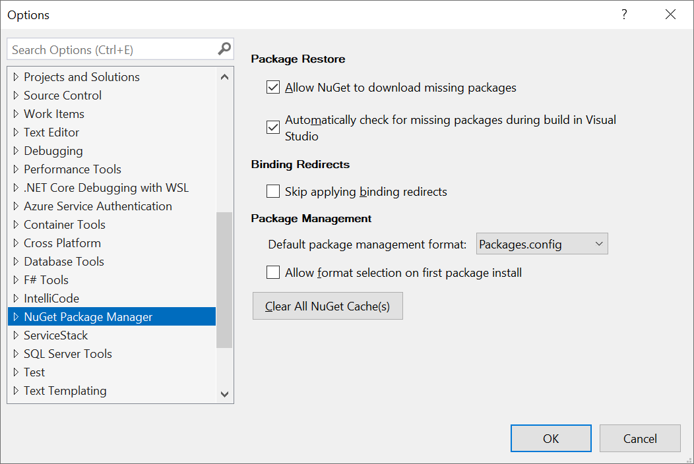Click Clear All NuGet Cache(s) button
Image resolution: width=694 pixels, height=464 pixels.
pyautogui.click(x=327, y=306)
